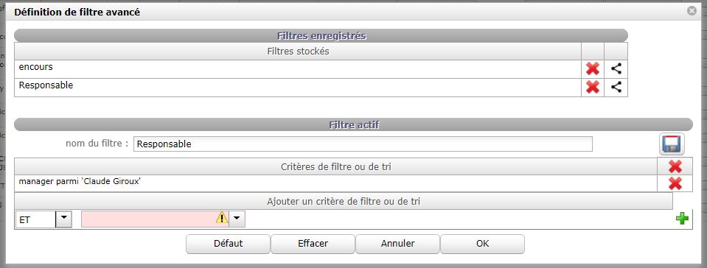The height and width of the screenshot is (268, 707).
Task: Cancel with the Annuler button
Action: click(x=397, y=244)
